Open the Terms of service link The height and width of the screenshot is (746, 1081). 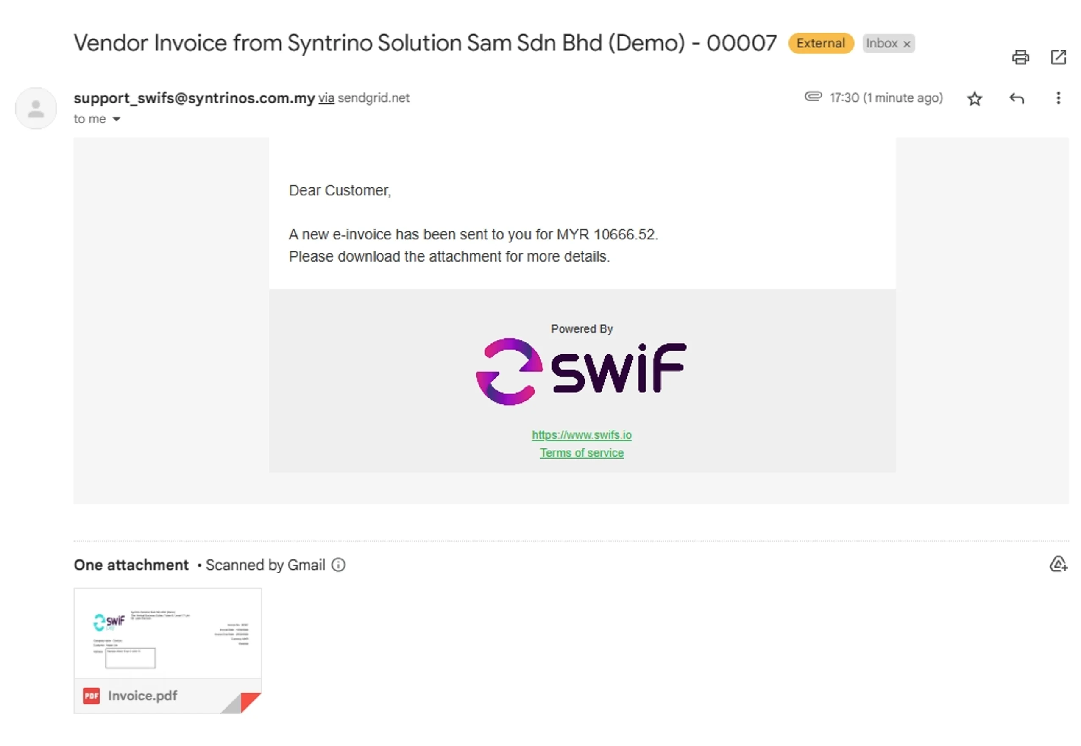click(581, 452)
